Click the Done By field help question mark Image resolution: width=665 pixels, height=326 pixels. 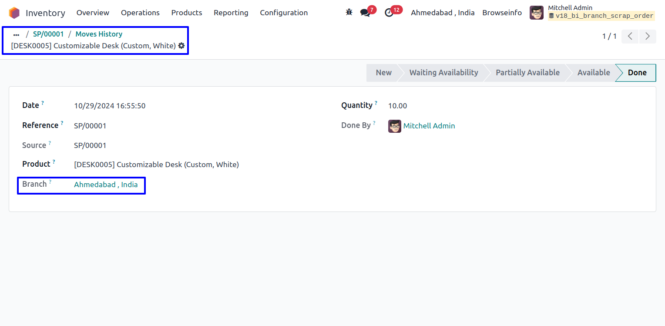[374, 123]
